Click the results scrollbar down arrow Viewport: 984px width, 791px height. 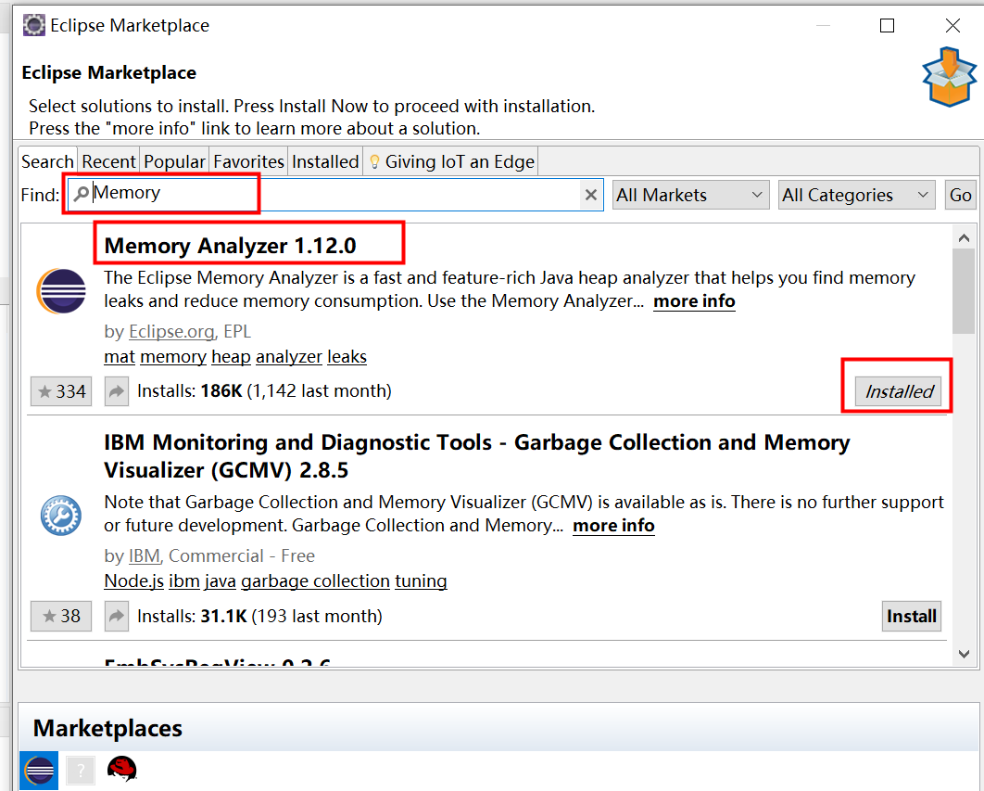pos(964,654)
